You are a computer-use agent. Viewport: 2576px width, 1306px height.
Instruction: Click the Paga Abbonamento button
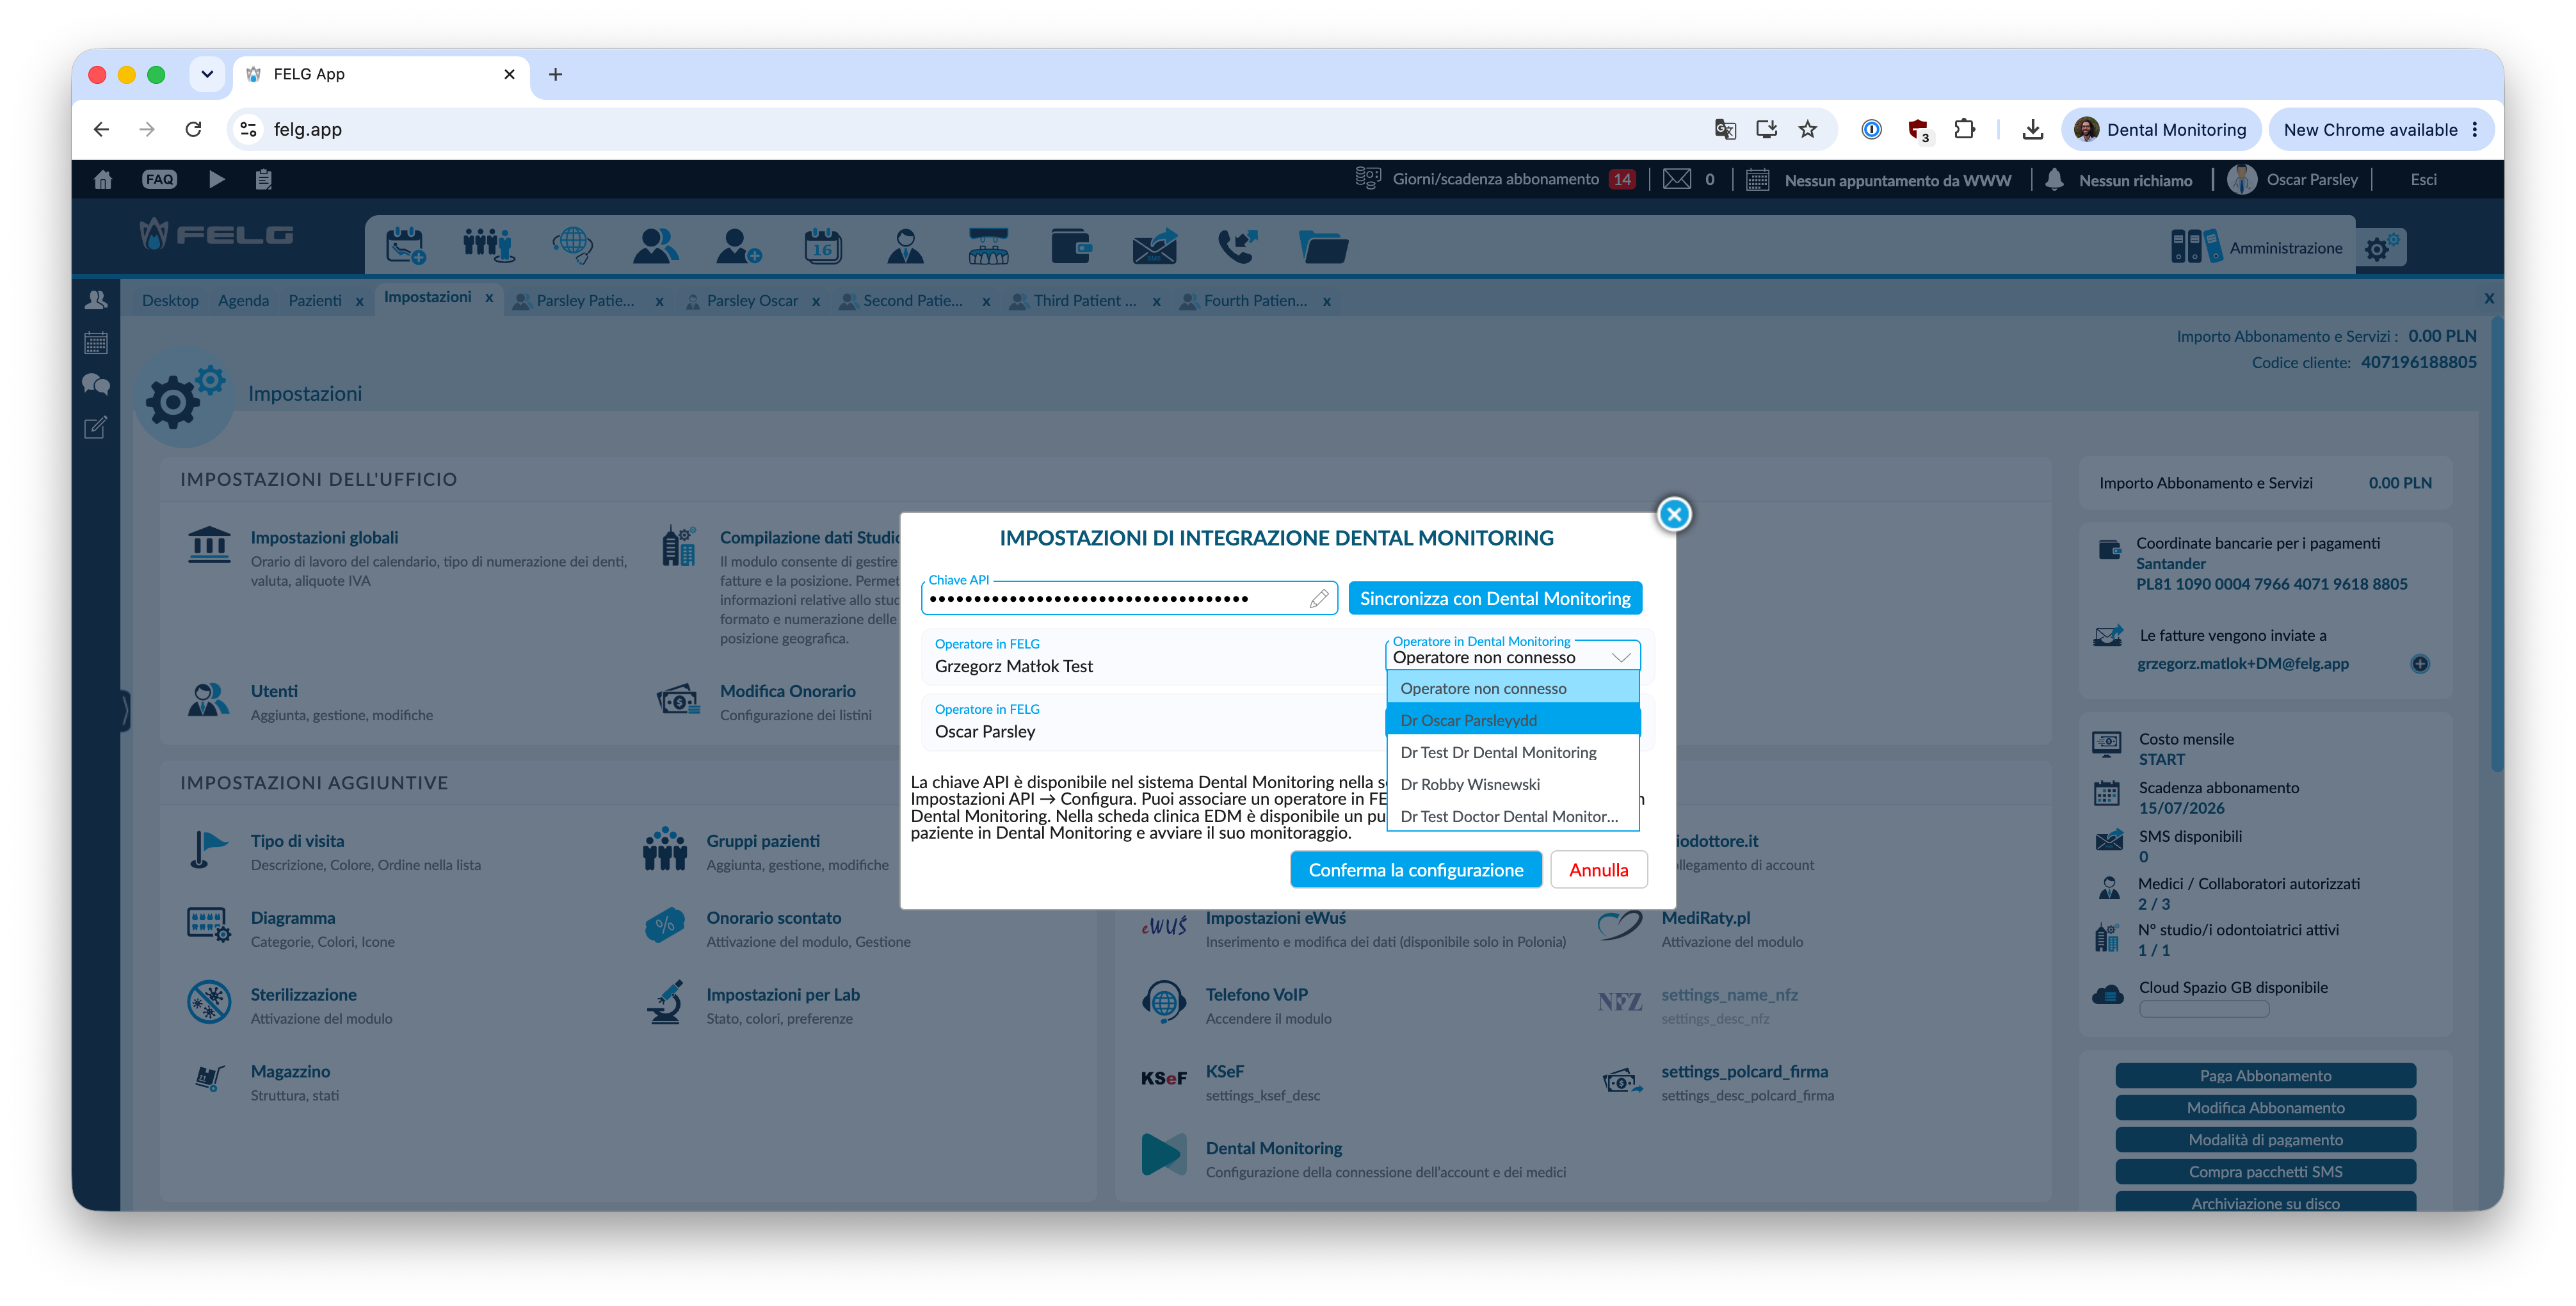(x=2265, y=1075)
